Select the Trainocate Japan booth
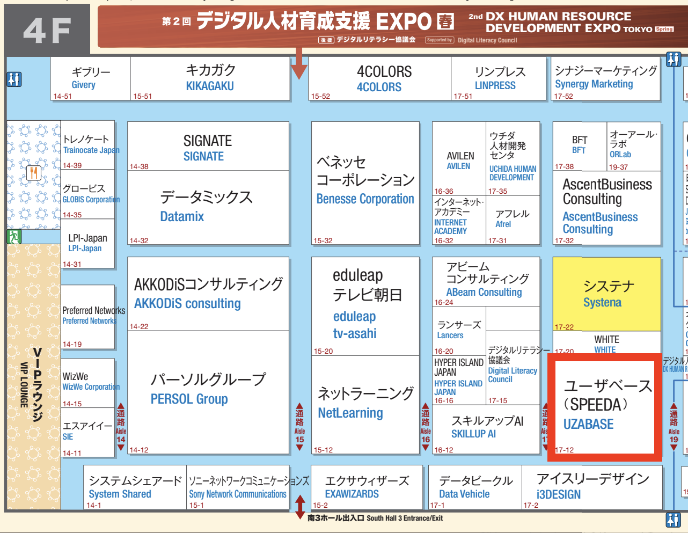 pyautogui.click(x=87, y=145)
